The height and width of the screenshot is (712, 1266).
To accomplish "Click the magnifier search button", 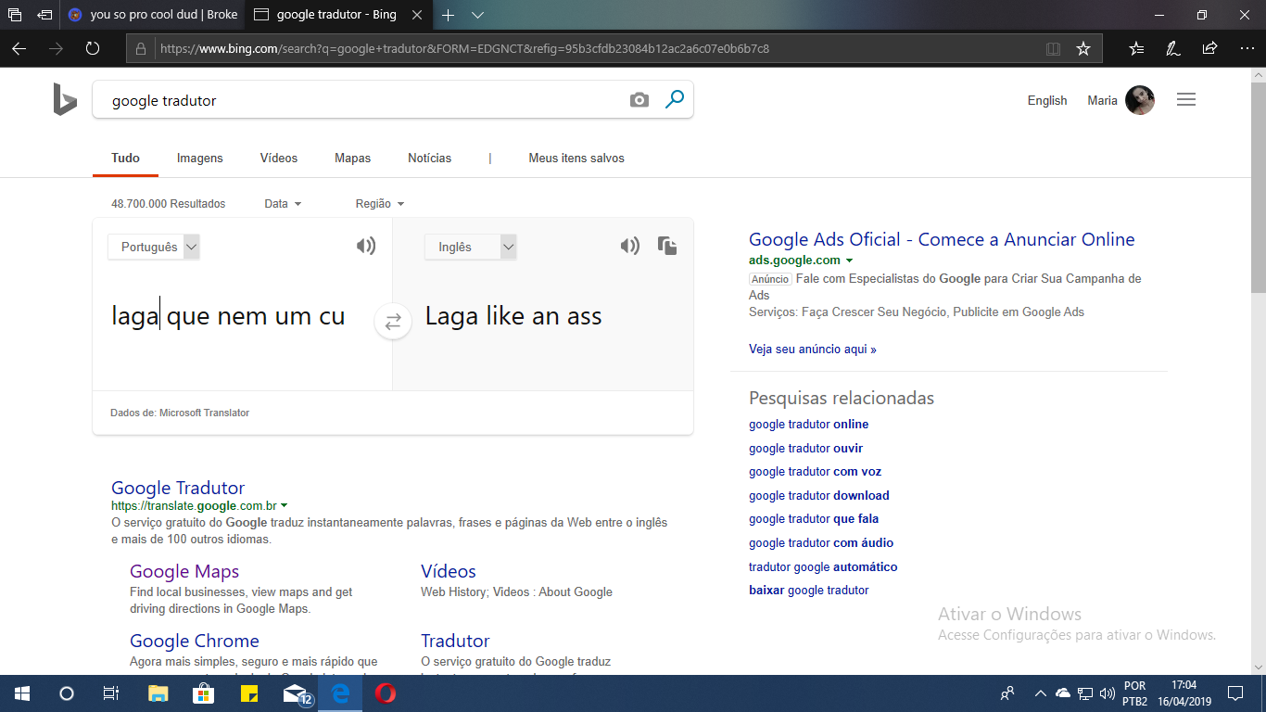I will (675, 99).
